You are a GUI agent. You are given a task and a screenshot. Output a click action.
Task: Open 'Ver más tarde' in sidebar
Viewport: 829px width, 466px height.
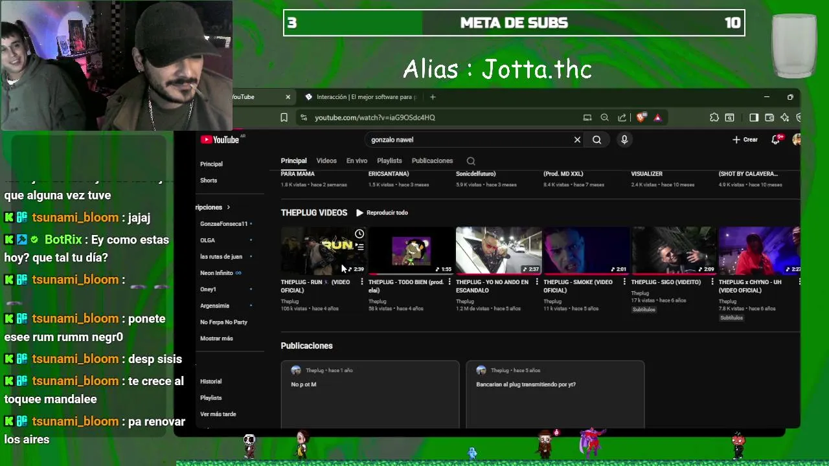click(x=218, y=414)
